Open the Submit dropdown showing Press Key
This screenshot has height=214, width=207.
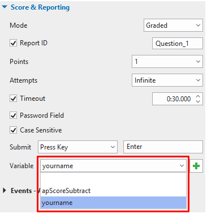point(77,147)
